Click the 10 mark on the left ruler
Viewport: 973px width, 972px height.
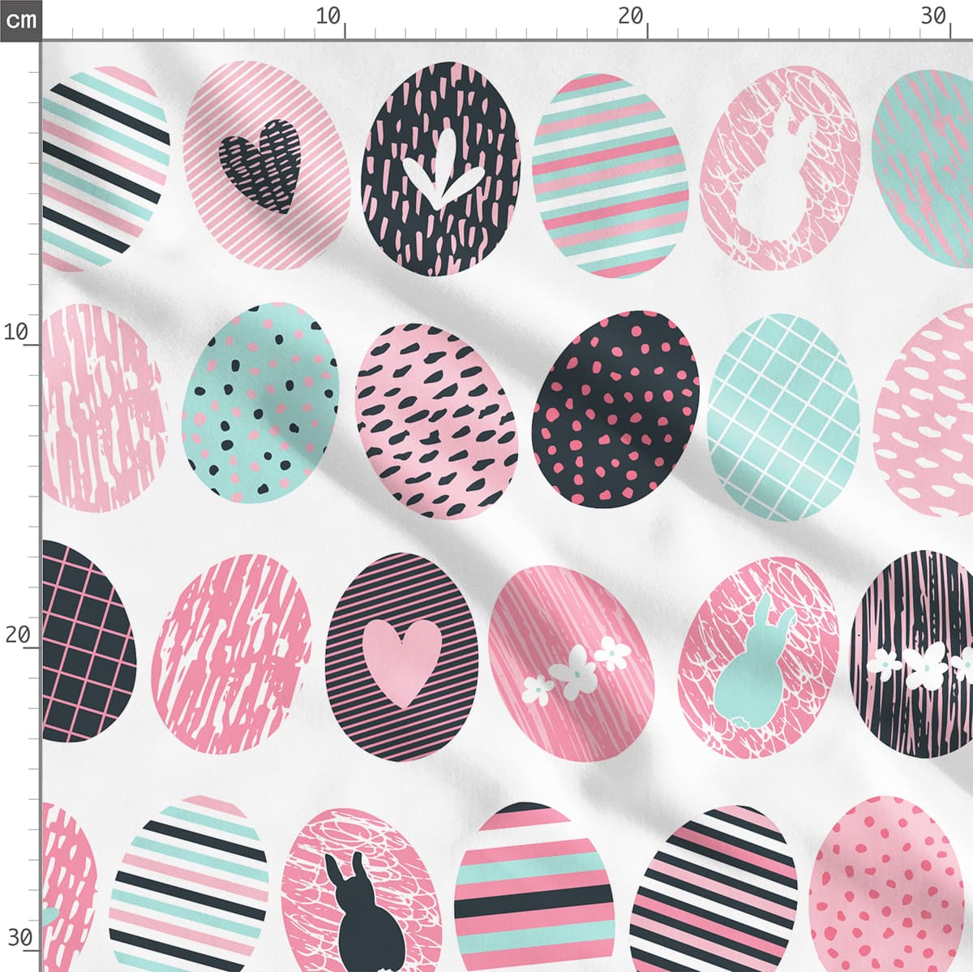tap(18, 332)
